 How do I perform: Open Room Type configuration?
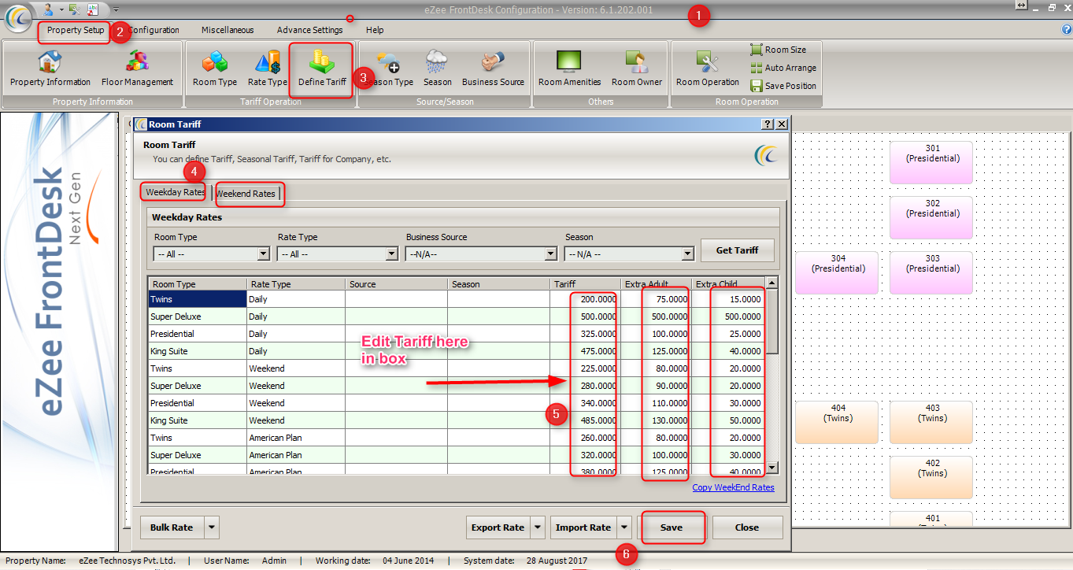tap(215, 68)
